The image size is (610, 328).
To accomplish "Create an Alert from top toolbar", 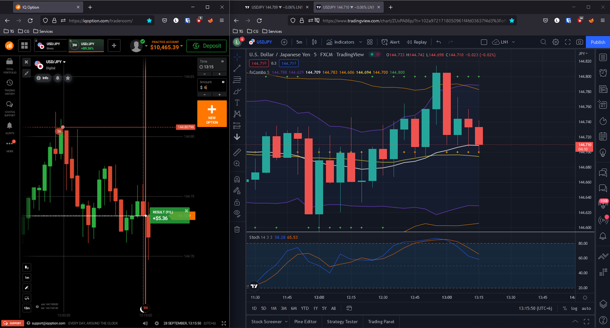I will click(391, 42).
